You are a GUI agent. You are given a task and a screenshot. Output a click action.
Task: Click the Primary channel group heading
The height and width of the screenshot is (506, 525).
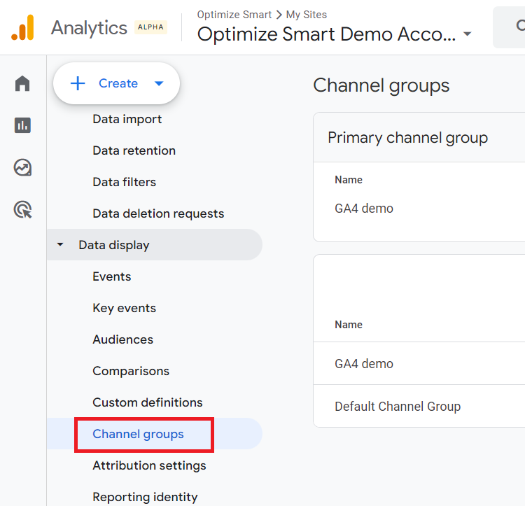coord(407,138)
